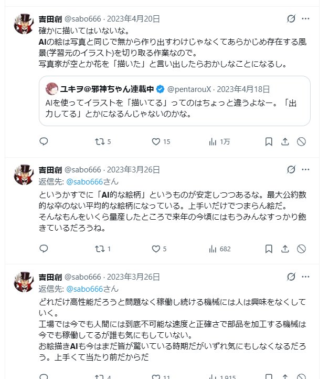Repost the tweet about AI的な絵柄
Screen dimensions: 329x379
[x=99, y=249]
